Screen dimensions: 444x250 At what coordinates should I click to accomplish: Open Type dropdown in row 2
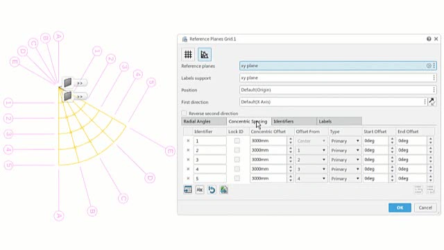click(x=345, y=150)
